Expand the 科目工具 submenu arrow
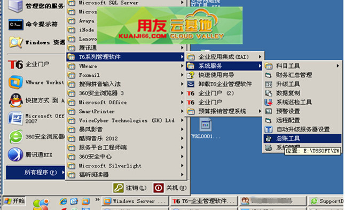Screen dimensions: 345x210 tap(338, 66)
